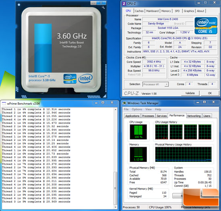Viewport: 221px width, 211px height.
Task: Open the Memory tab in CPU-Z
Action: [x=166, y=11]
